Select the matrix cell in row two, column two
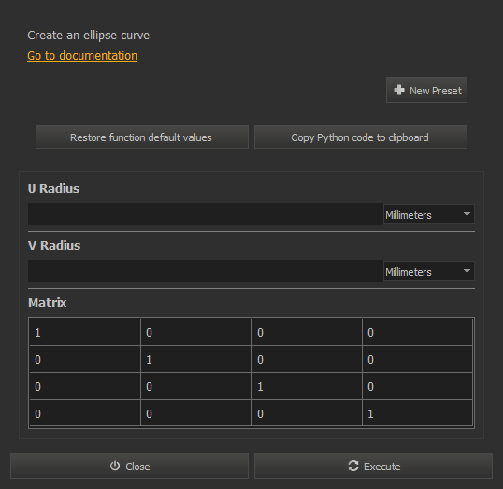Image resolution: width=503 pixels, height=489 pixels. click(x=196, y=359)
